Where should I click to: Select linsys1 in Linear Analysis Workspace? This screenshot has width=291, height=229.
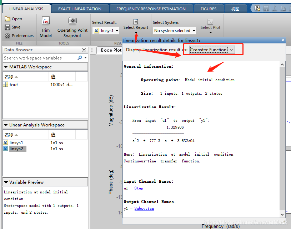(45, 142)
